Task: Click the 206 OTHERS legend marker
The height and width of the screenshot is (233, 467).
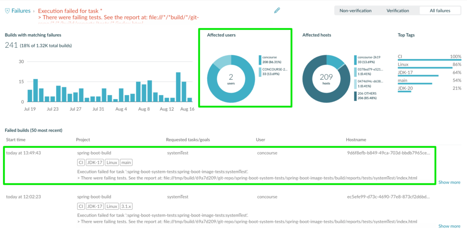Action: 355,96
